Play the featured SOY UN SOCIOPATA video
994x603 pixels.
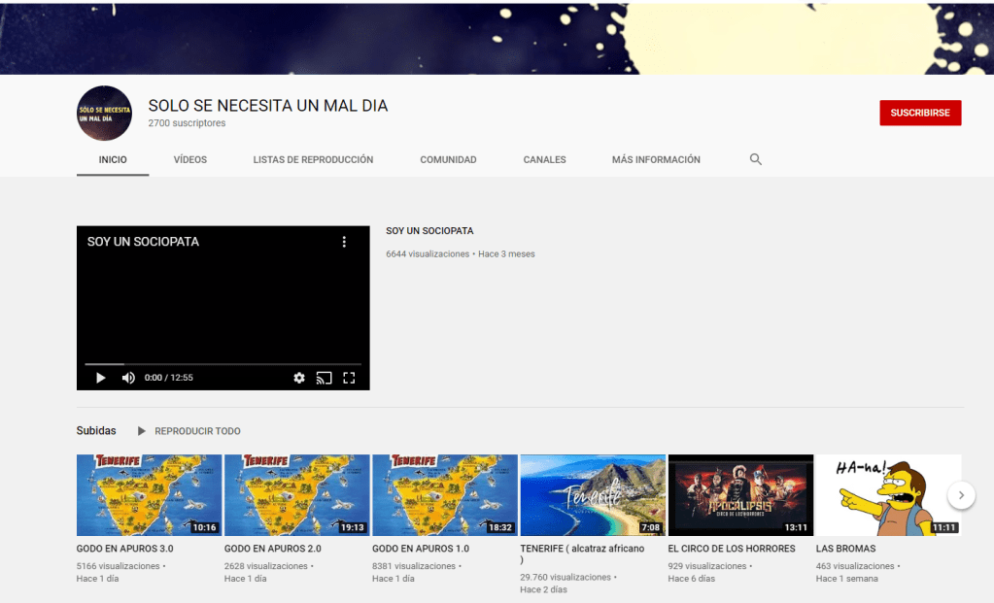click(100, 378)
